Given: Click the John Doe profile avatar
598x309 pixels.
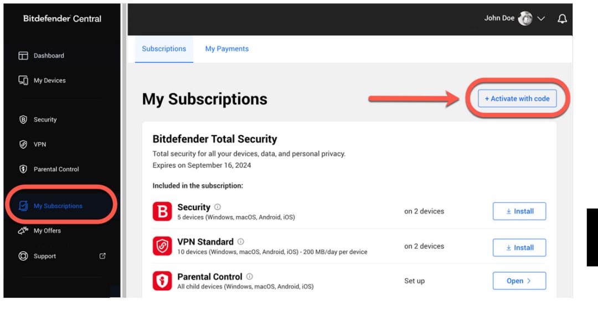Looking at the screenshot, I should 525,18.
